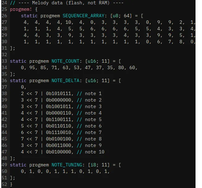202x188 pixels.
Task: Click the value 47 in NOTE_COUNT array
Action: (x=88, y=68)
